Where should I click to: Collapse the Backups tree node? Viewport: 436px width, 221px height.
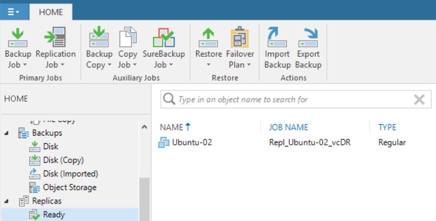(x=7, y=133)
